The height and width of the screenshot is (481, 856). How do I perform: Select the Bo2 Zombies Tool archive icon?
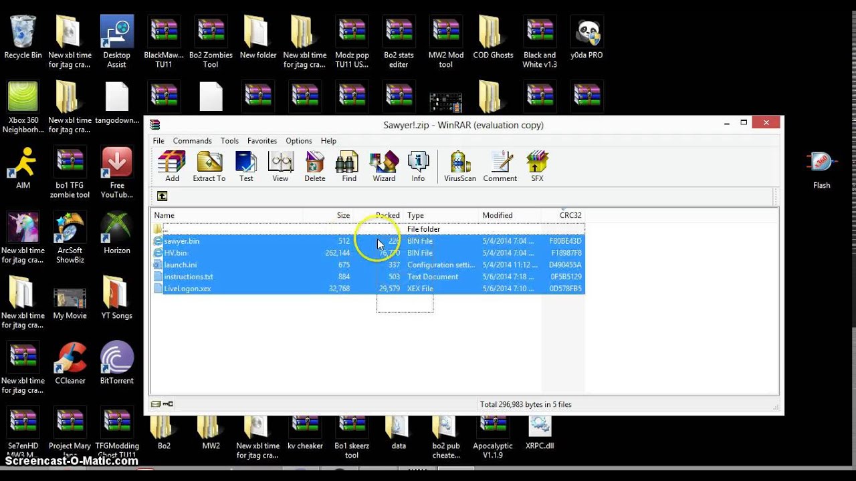[211, 41]
